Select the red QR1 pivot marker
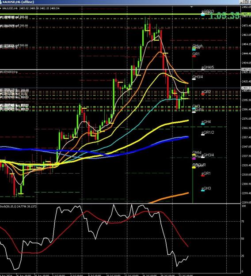This screenshot has width=251, height=276. pyautogui.click(x=194, y=57)
